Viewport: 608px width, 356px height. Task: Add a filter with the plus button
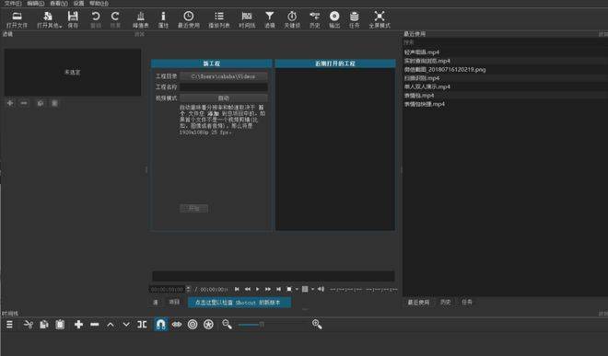click(10, 103)
